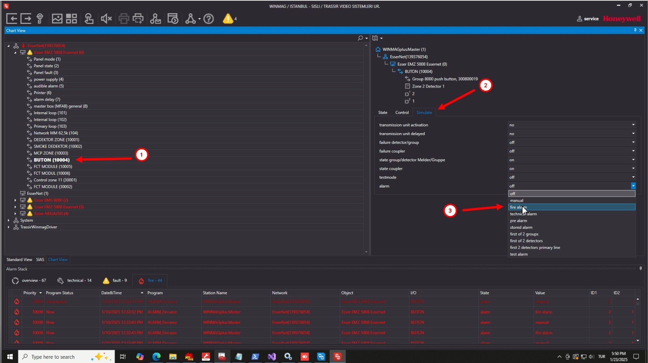Click the network topology triangle icon
This screenshot has width=648, height=363.
[190, 19]
